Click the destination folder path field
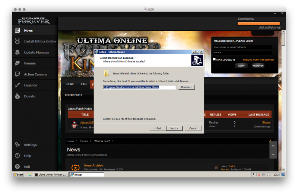The height and width of the screenshot is (195, 298). (139, 87)
